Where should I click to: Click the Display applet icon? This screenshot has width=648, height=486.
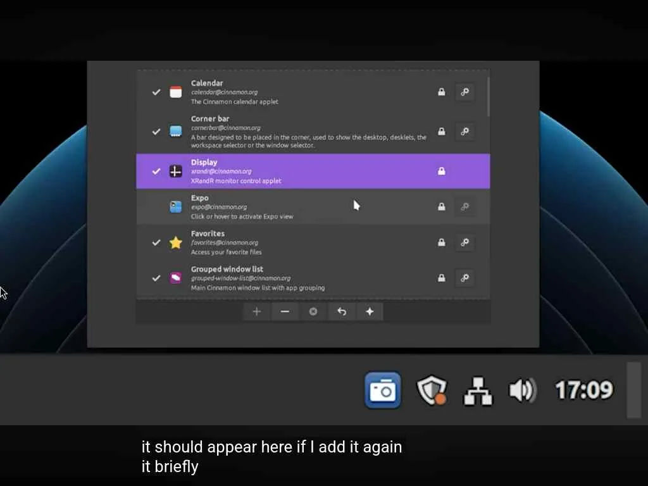click(x=176, y=171)
